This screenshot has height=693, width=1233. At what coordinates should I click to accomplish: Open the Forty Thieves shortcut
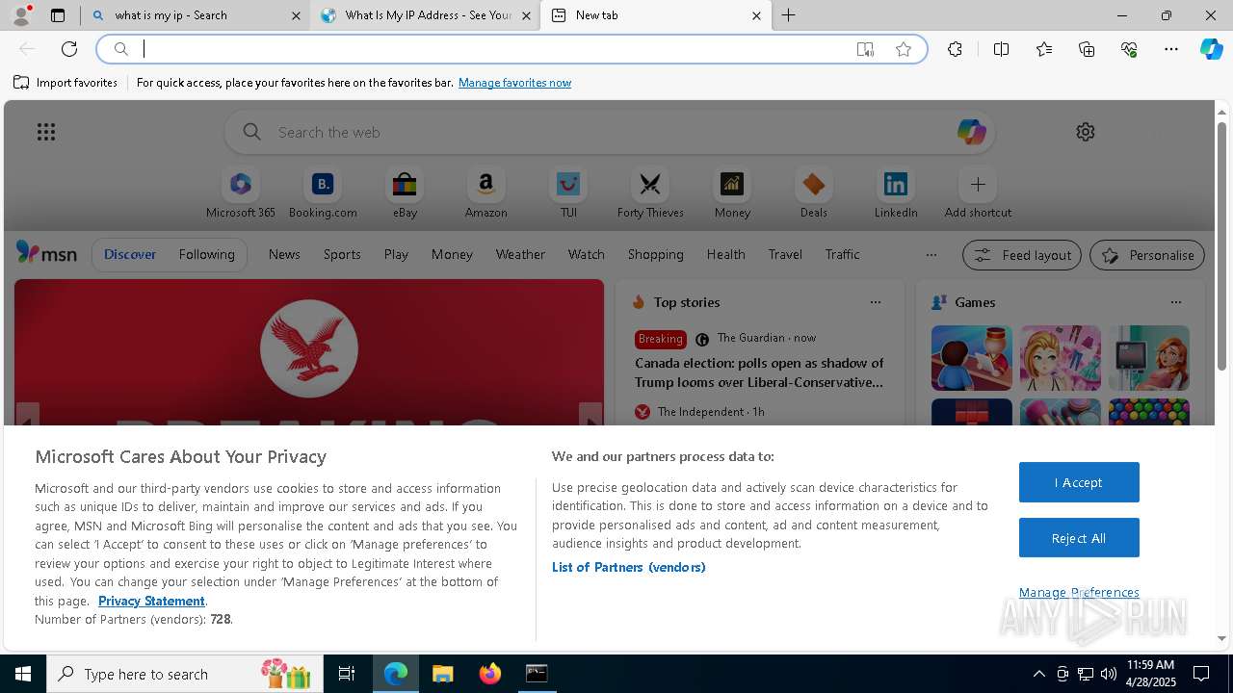point(650,193)
